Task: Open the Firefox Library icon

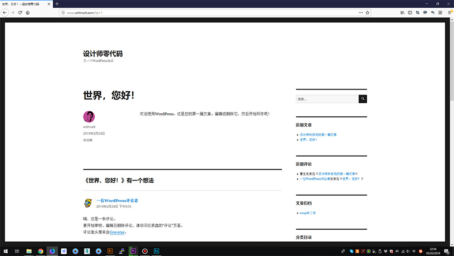Action: coord(402,12)
